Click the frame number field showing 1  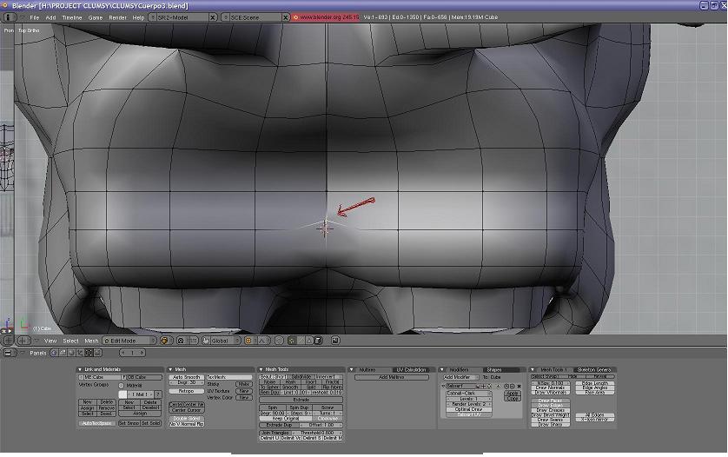(132, 353)
